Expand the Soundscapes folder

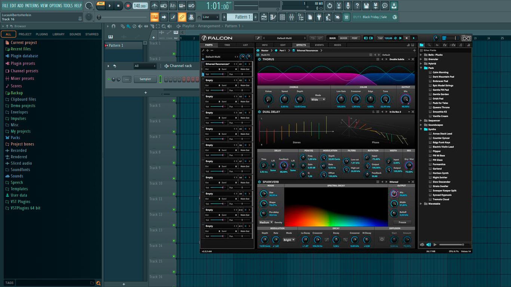[421, 125]
